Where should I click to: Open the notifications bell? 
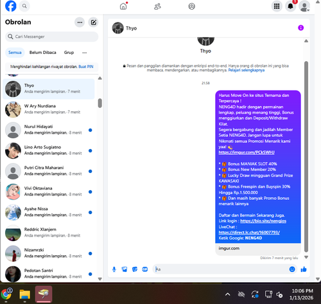tap(290, 6)
